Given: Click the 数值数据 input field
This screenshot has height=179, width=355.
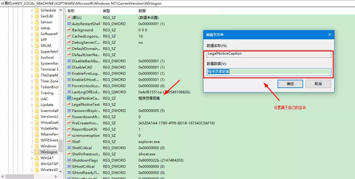Looking at the screenshot, I should click(x=269, y=72).
